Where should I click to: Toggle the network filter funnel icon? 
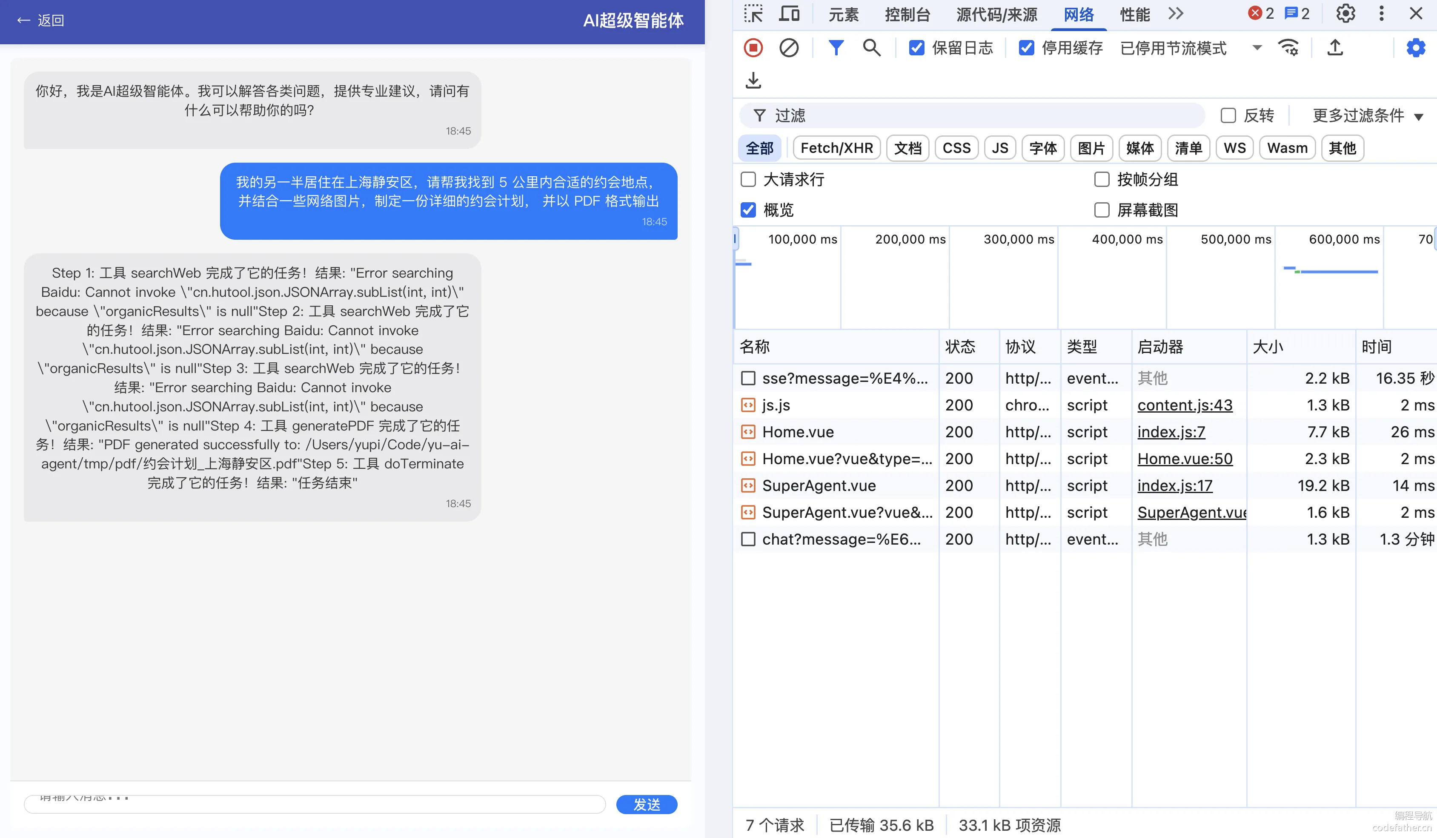coord(836,48)
